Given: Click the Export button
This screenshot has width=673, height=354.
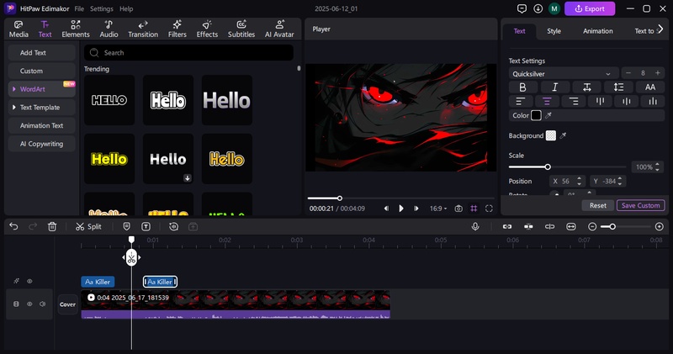Looking at the screenshot, I should tap(590, 8).
